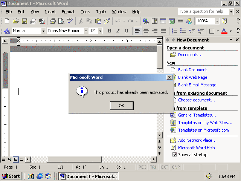Click the Search toolbar icon
The height and width of the screenshot is (181, 241).
coord(42,21)
